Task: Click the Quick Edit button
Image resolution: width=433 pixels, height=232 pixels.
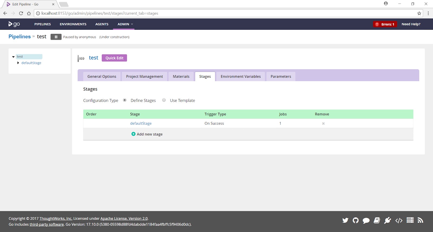Action: [x=114, y=58]
